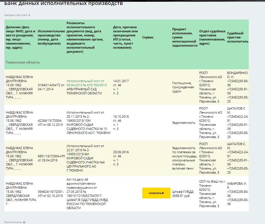Click the Сервис column header
The height and width of the screenshot is (224, 265).
[148, 37]
